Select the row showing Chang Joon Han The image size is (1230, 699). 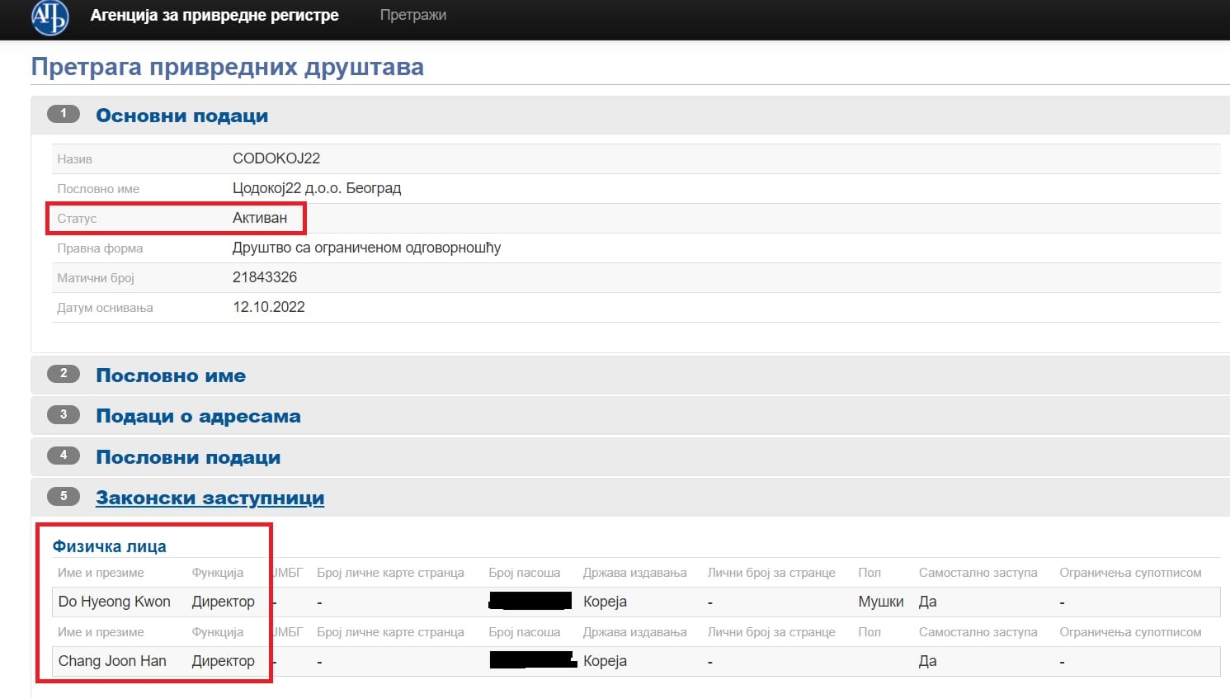[x=112, y=660]
